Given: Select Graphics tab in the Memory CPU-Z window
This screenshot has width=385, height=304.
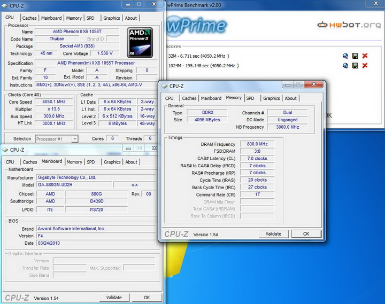Looking at the screenshot, I should [272, 98].
